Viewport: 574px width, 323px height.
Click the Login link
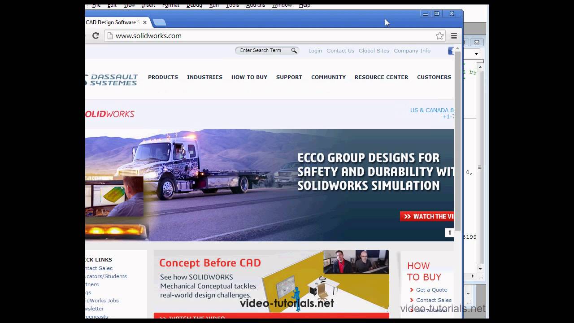click(315, 51)
